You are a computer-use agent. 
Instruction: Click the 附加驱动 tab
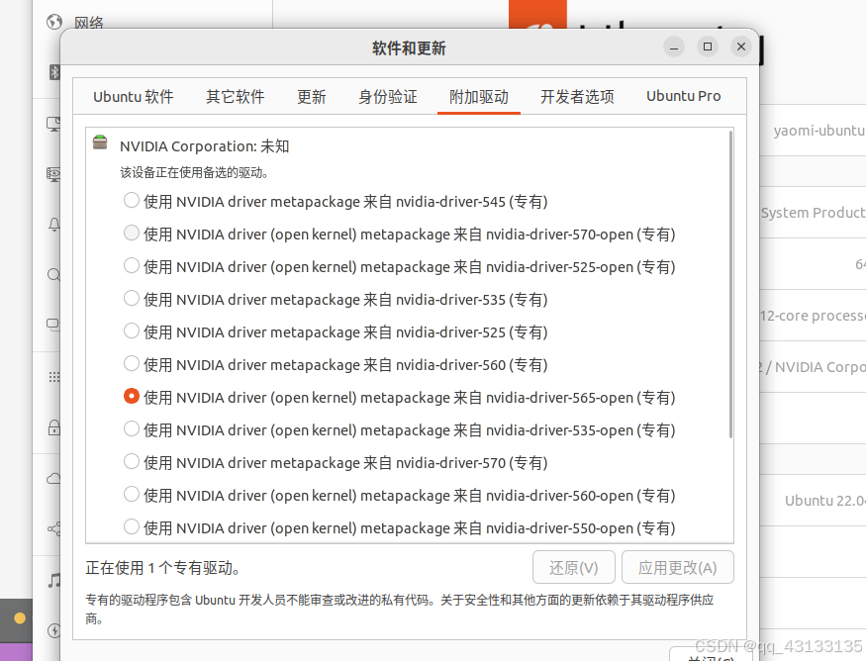pos(479,97)
